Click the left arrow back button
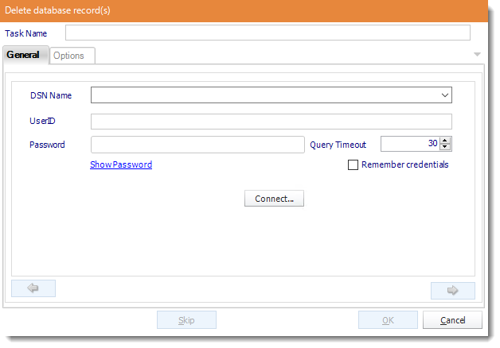This screenshot has width=500, height=348. click(33, 288)
